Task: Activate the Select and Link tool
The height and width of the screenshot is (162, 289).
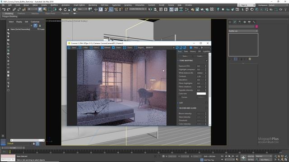Action: tap(14, 9)
